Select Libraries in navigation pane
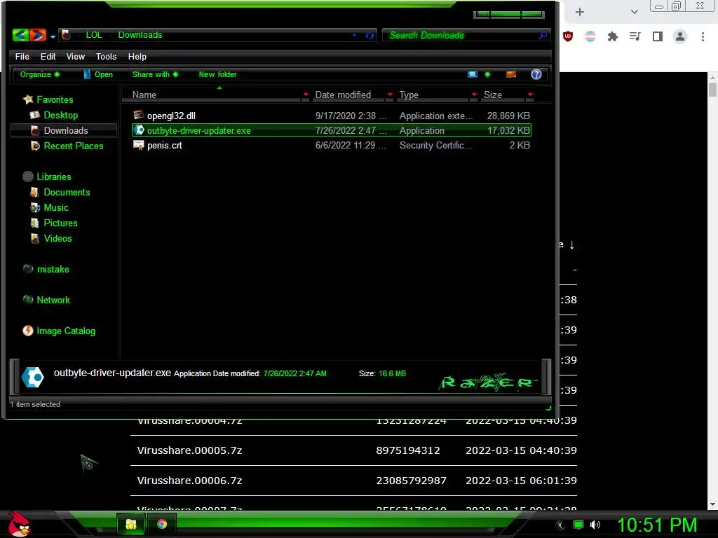The height and width of the screenshot is (538, 718). click(53, 177)
